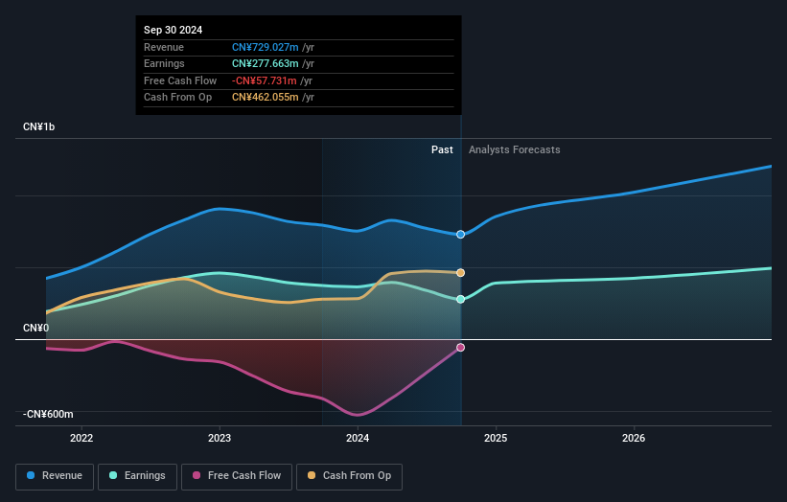Toggle the Cash From Op legend series
The width and height of the screenshot is (787, 502).
(349, 476)
